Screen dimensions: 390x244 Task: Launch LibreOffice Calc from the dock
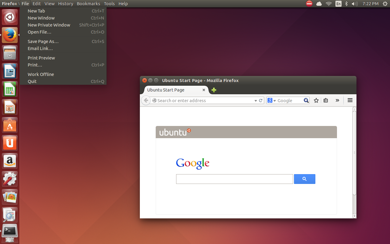coord(10,89)
